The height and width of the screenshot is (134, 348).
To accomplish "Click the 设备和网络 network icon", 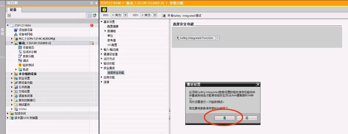I will (x=16, y=34).
